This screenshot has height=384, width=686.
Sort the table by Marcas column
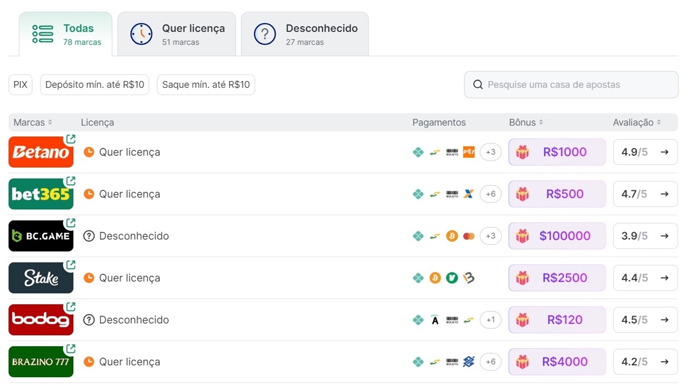tap(33, 122)
